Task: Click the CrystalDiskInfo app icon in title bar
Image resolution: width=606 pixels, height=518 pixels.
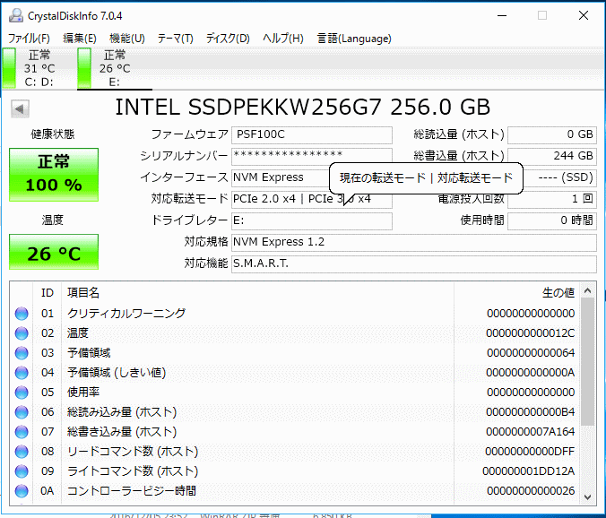Action: tap(16, 15)
